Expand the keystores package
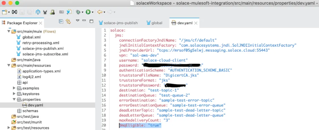The image size is (319, 130). pyautogui.click(x=14, y=94)
